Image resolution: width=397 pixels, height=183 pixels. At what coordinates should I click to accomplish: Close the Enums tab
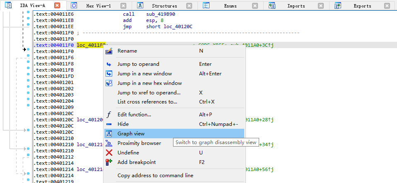tap(255, 6)
